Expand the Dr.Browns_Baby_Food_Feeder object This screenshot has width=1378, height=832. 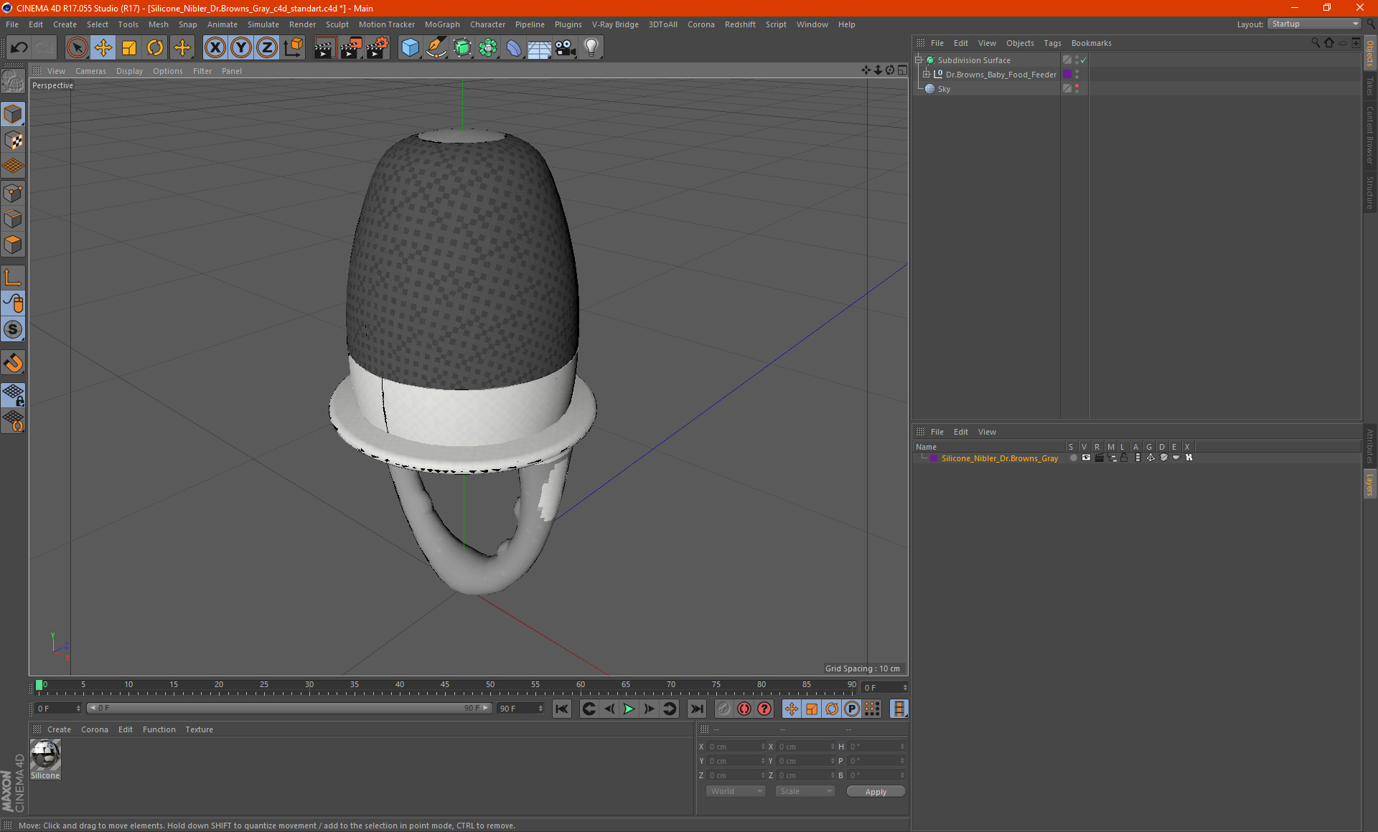tap(927, 75)
